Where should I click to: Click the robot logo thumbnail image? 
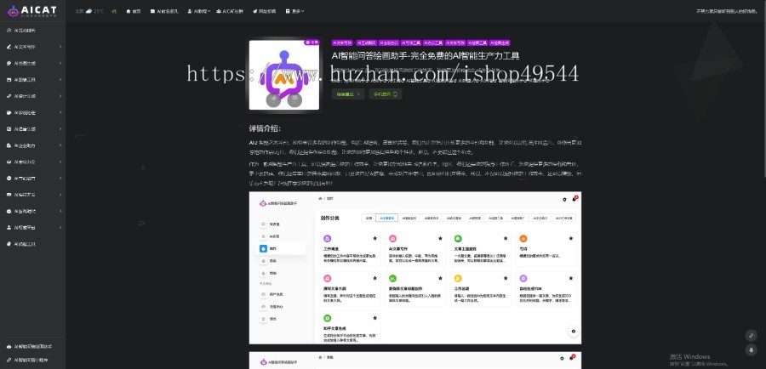[283, 75]
